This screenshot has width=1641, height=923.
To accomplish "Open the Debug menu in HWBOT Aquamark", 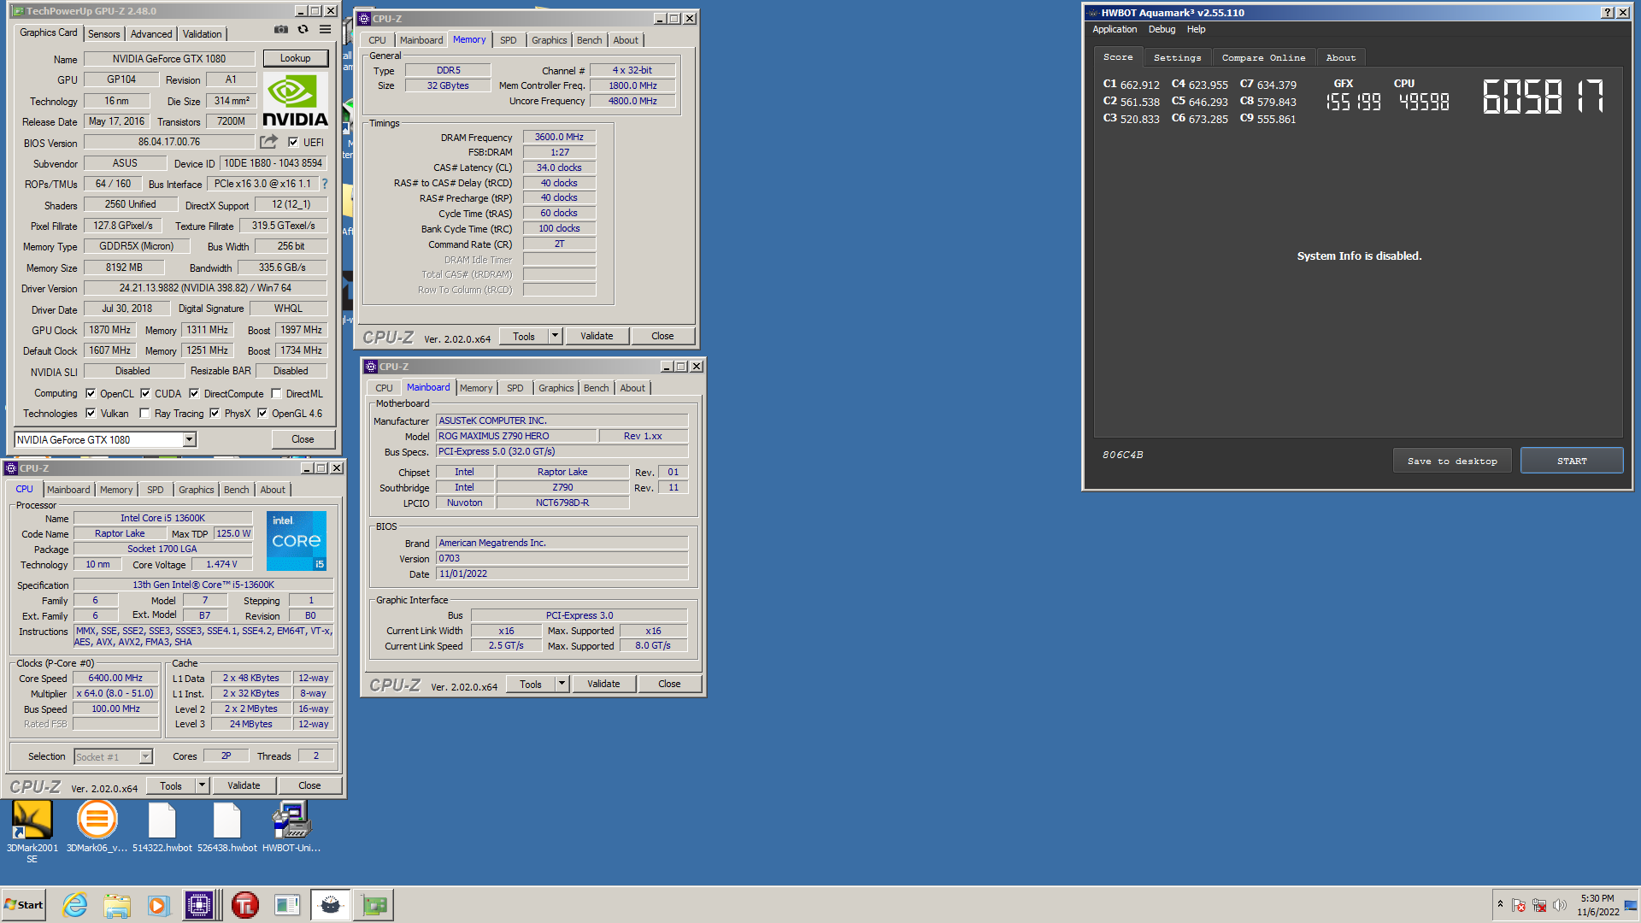I will click(x=1162, y=29).
